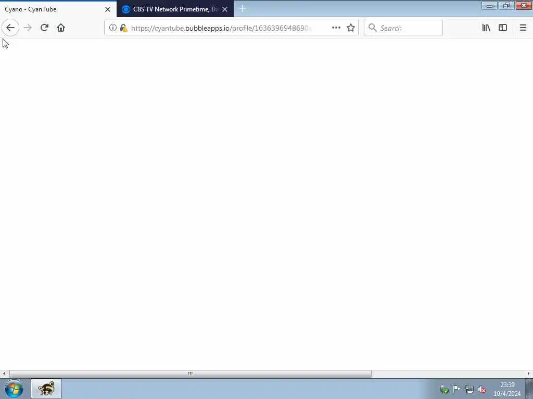Click the left scroll arrow
The width and height of the screenshot is (533, 399).
click(4, 374)
